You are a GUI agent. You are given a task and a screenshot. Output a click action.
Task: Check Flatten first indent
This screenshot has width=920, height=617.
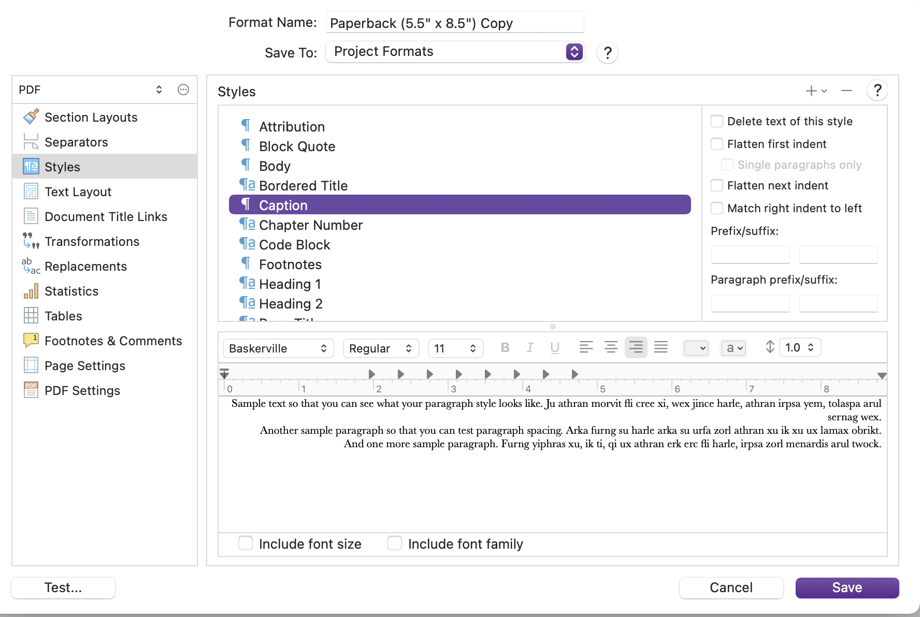pos(717,144)
